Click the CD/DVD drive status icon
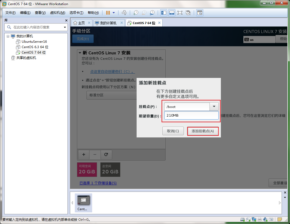The image size is (290, 224). point(248,219)
